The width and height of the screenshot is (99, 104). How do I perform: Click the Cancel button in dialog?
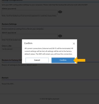click(x=37, y=60)
